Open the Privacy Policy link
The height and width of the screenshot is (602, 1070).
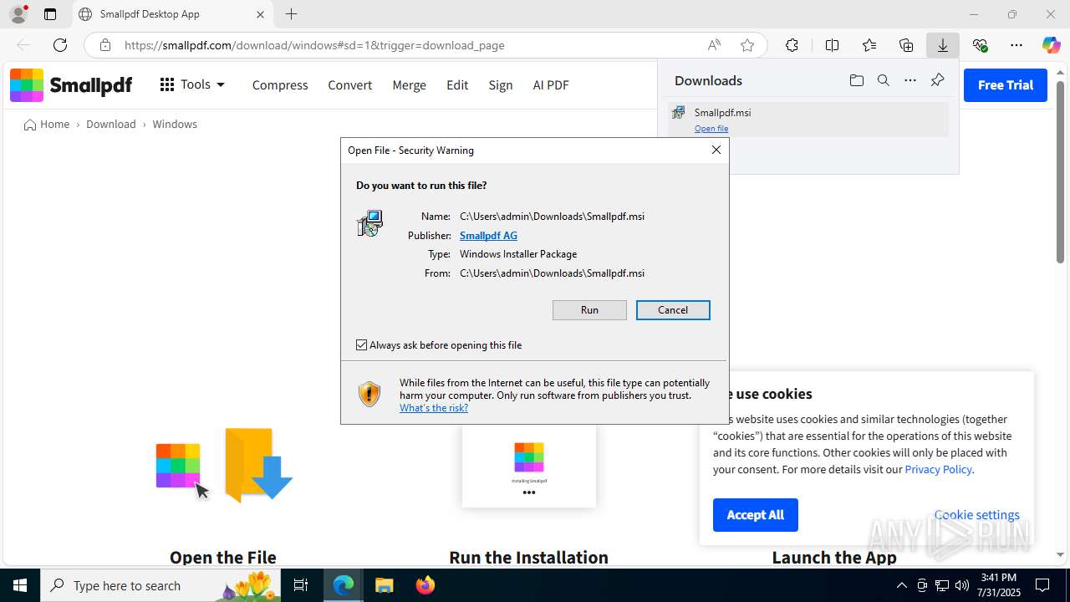pos(938,469)
